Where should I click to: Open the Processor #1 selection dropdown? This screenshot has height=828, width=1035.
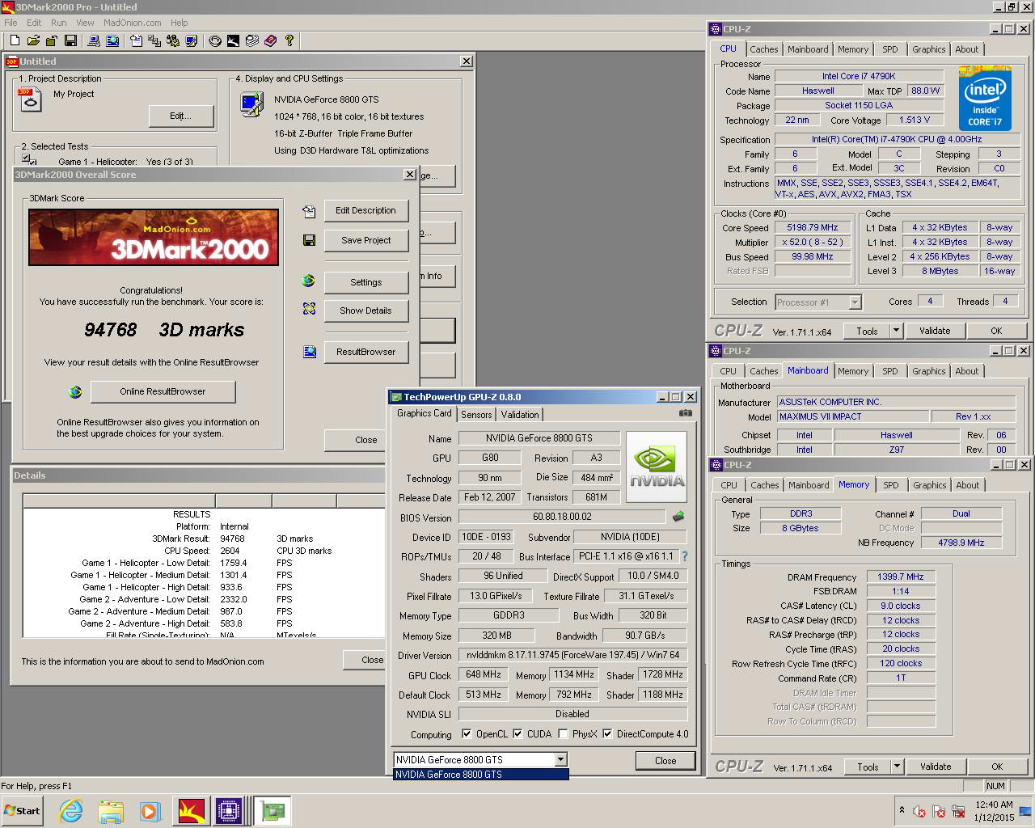click(x=855, y=302)
